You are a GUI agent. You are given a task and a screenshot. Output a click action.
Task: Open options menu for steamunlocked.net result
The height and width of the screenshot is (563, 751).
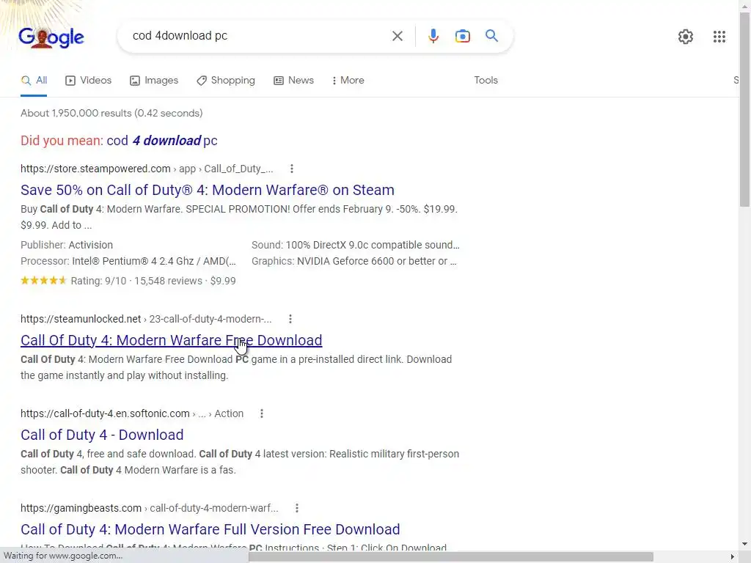(290, 319)
